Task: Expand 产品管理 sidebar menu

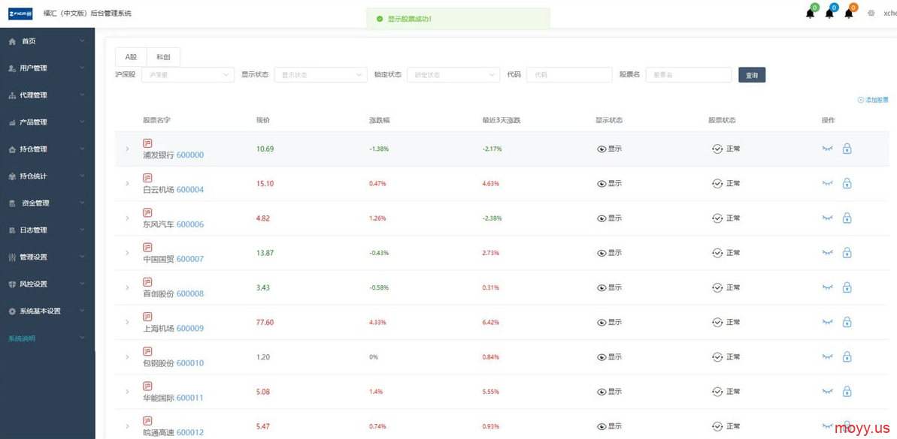Action: [47, 122]
